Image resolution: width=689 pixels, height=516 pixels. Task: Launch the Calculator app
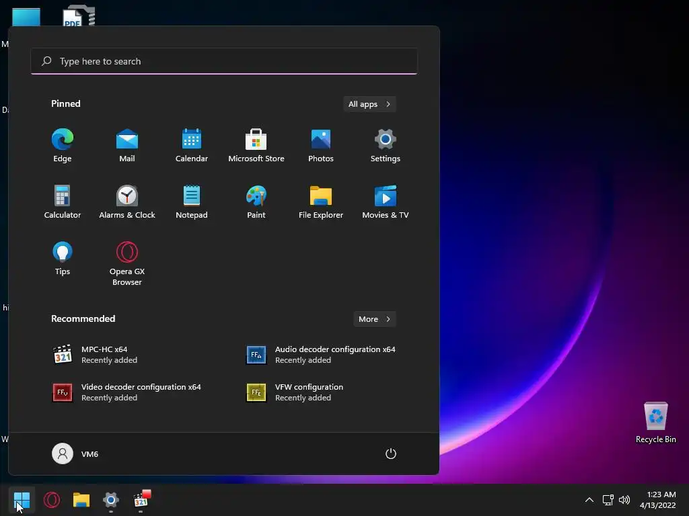63,202
